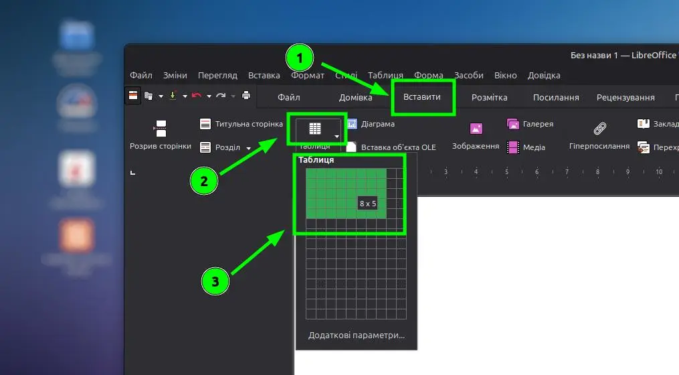Click the Розділ section icon
Image resolution: width=679 pixels, height=375 pixels.
tap(205, 147)
